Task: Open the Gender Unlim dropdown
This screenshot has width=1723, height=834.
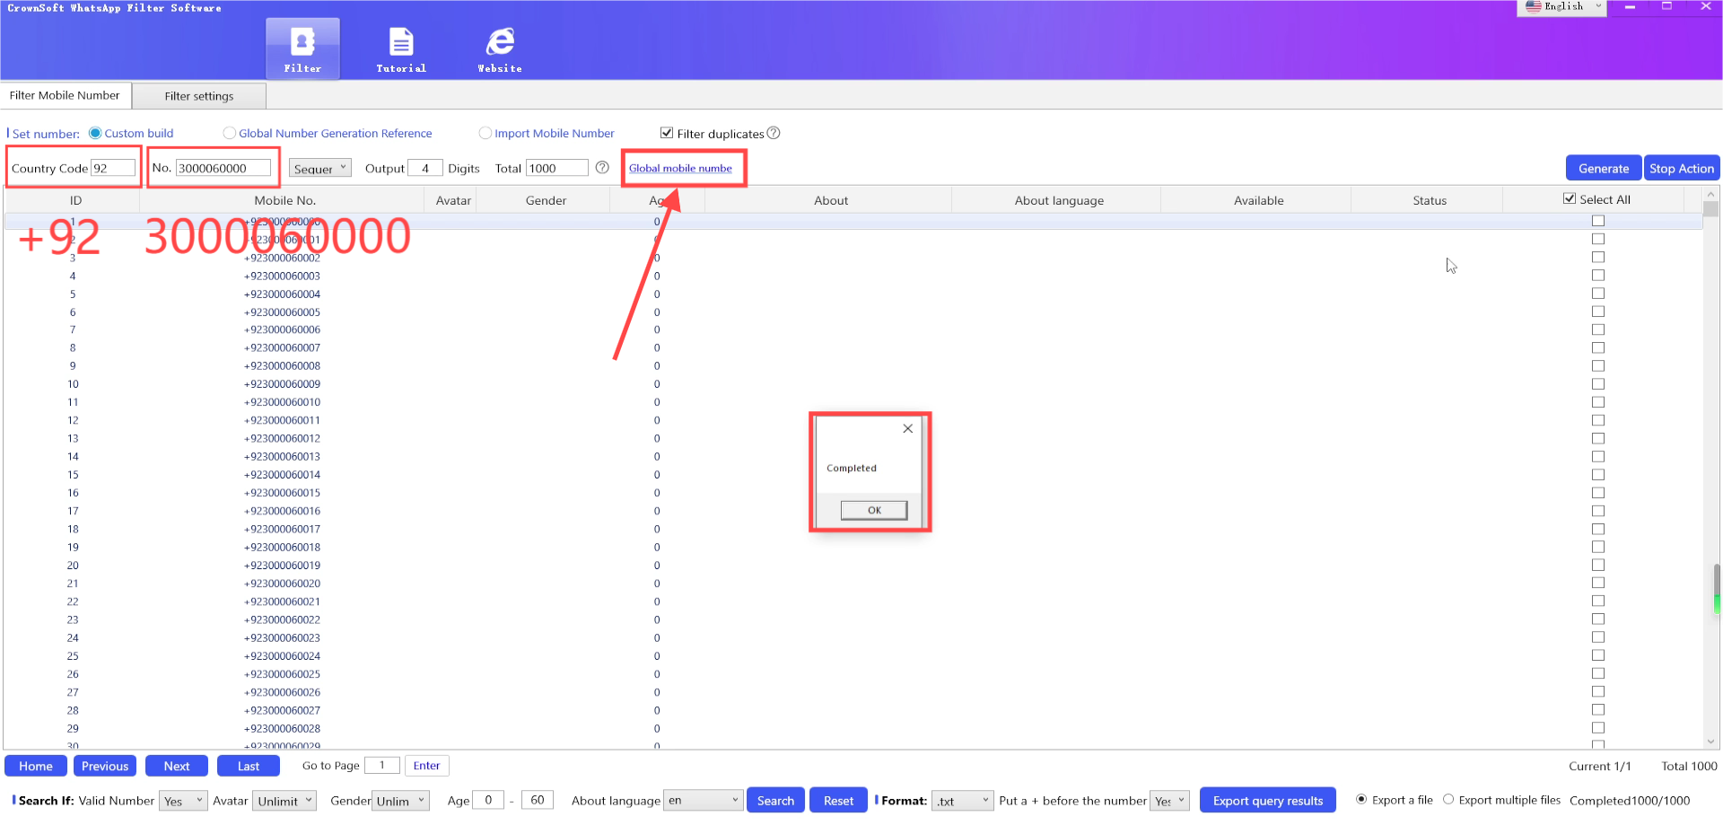Action: point(401,801)
